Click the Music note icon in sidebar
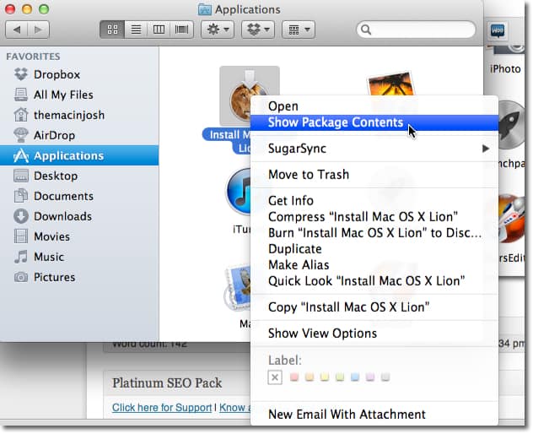Viewport: 533px width, 434px height. pos(21,257)
